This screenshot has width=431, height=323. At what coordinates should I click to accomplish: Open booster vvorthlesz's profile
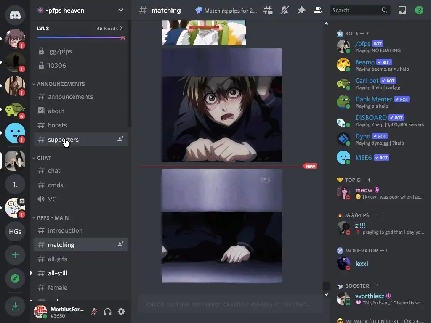(381, 299)
